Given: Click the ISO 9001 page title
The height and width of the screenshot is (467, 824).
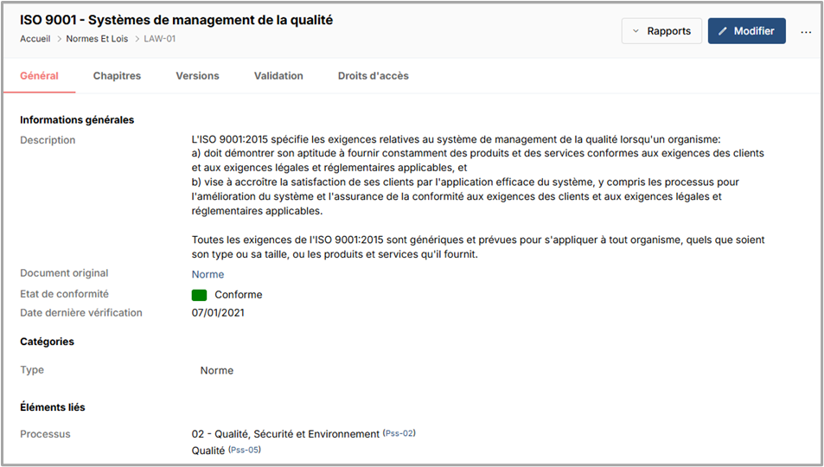Looking at the screenshot, I should point(176,20).
